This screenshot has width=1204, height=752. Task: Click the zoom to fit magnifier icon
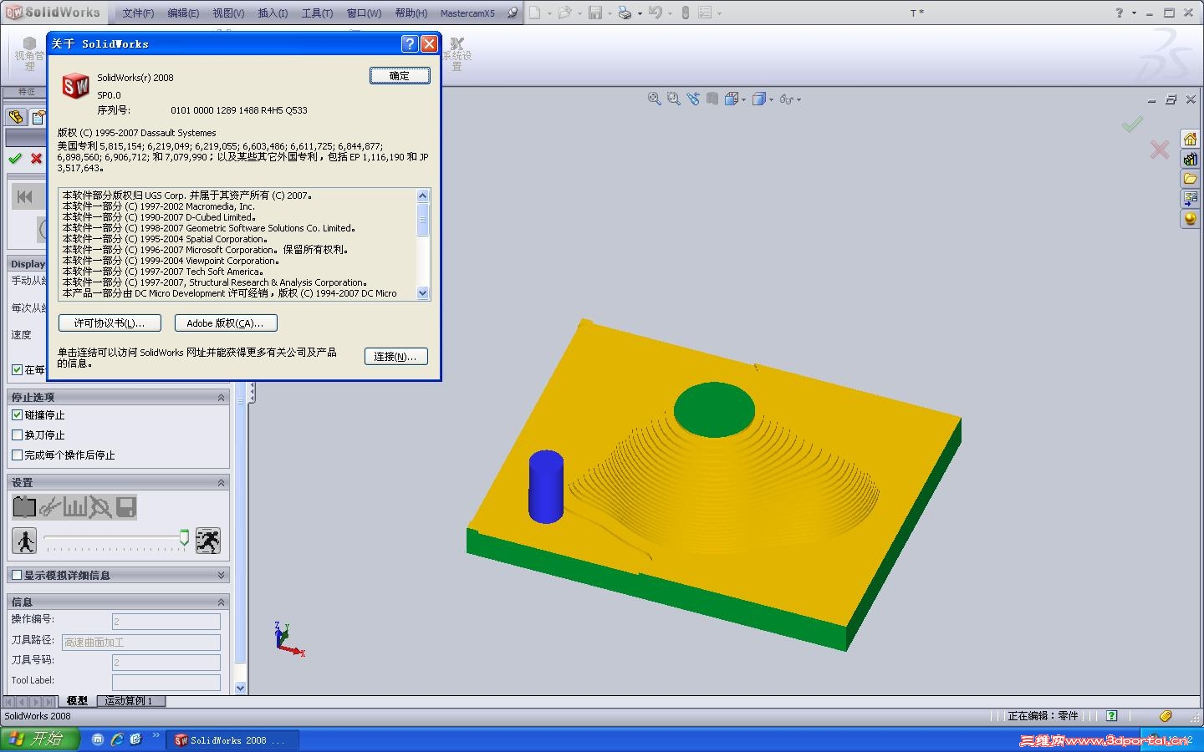click(655, 99)
